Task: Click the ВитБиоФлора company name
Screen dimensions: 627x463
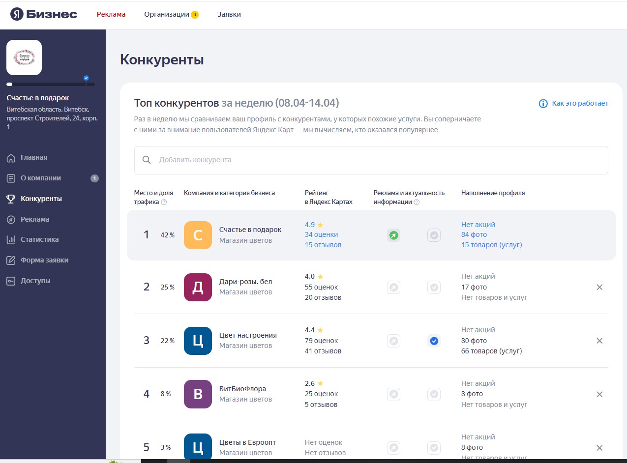Action: [242, 389]
